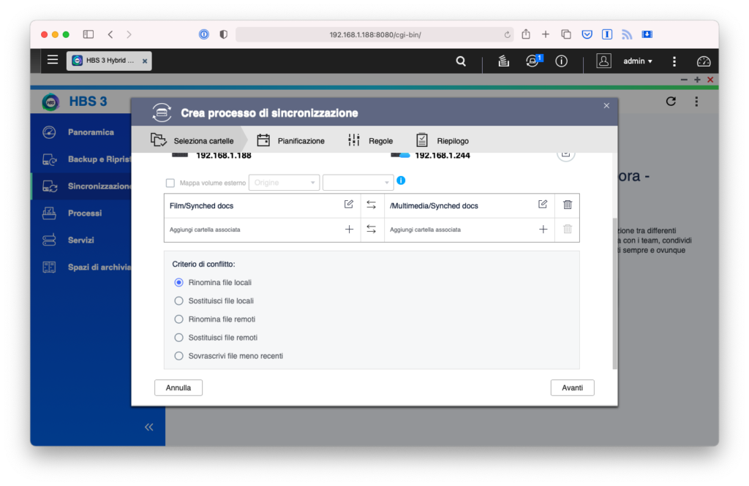The image size is (749, 486).
Task: Delete the Synched docs folder pair
Action: [568, 205]
